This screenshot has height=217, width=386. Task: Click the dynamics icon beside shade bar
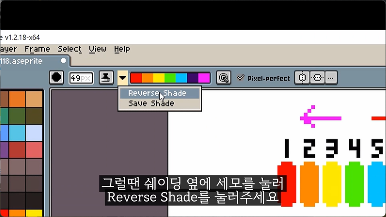pos(224,78)
